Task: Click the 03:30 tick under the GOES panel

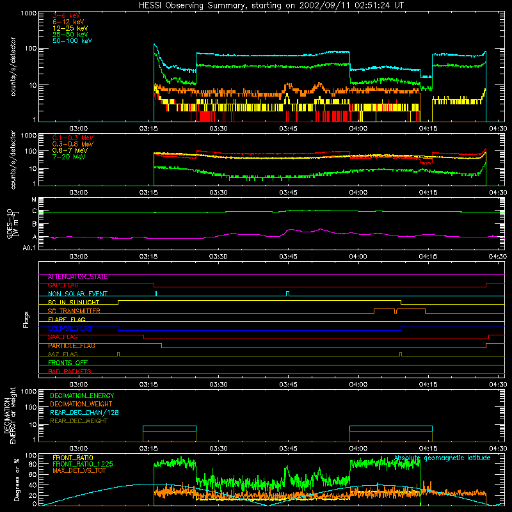Action: 218,257
